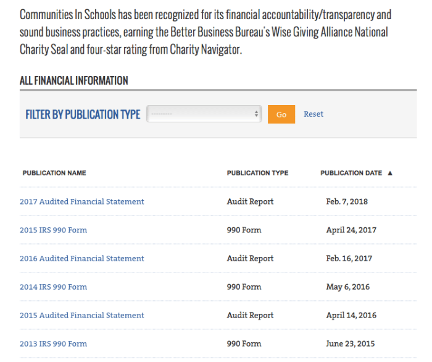
Task: Click the May 6, 2016 date cell
Action: point(349,287)
